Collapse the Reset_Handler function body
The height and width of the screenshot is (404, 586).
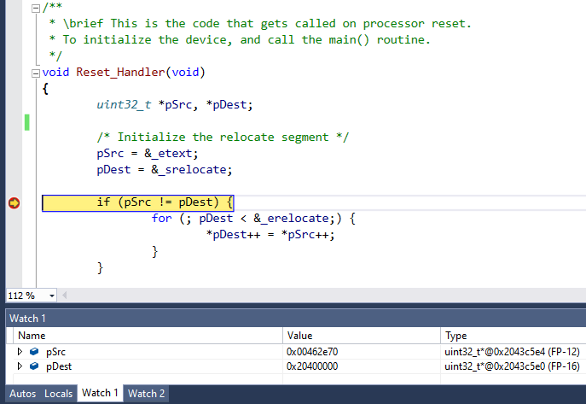coord(34,72)
